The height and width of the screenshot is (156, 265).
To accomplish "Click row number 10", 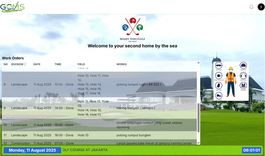I will [x=5, y=125].
